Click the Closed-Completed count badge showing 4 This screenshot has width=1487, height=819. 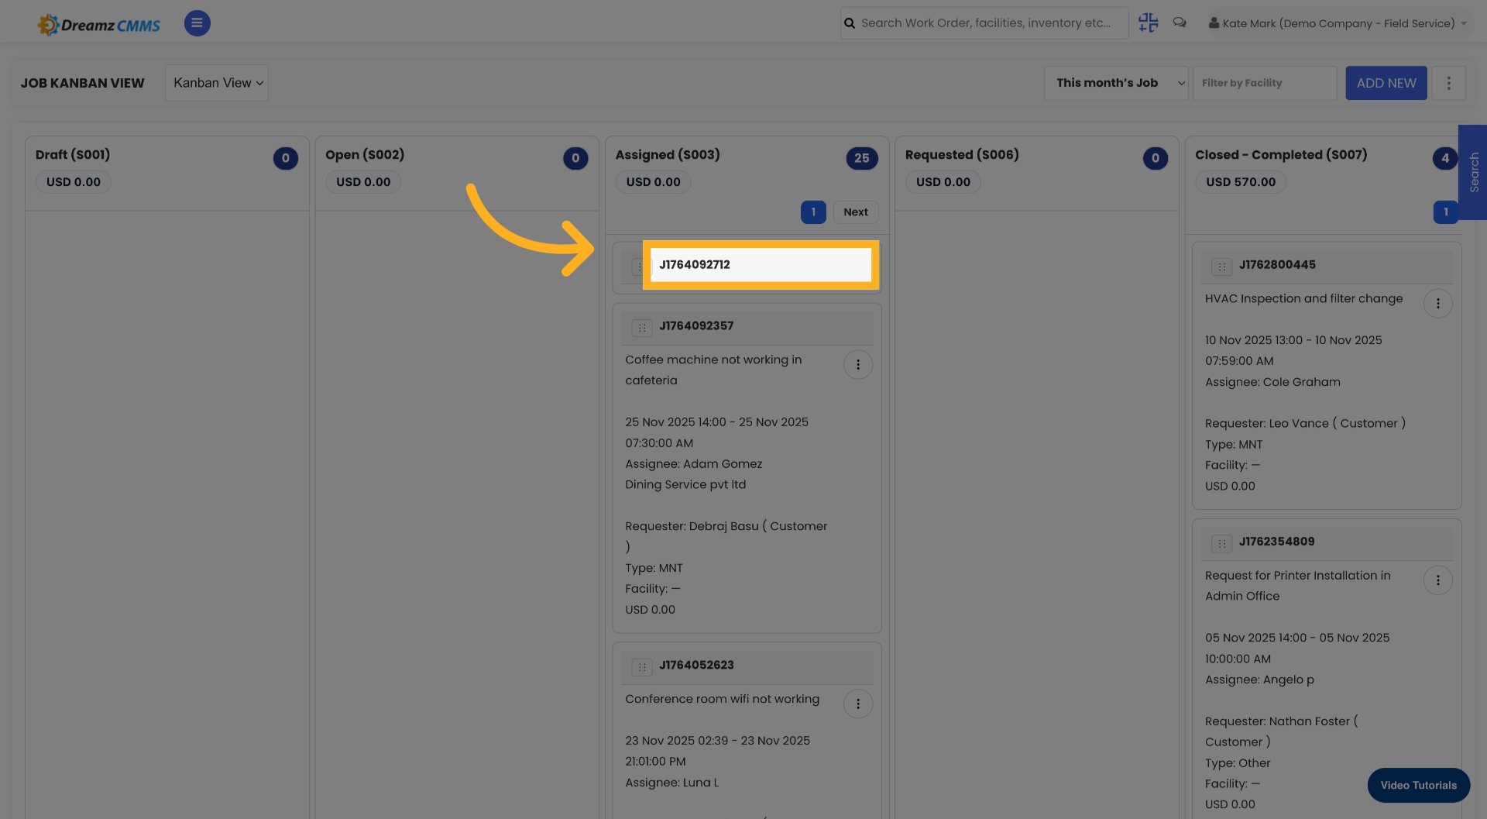(x=1444, y=158)
